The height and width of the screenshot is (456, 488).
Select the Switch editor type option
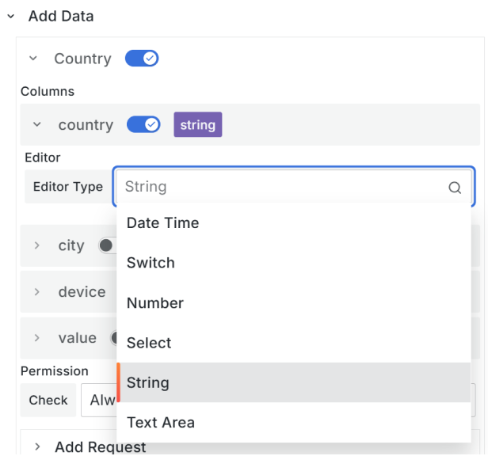151,263
